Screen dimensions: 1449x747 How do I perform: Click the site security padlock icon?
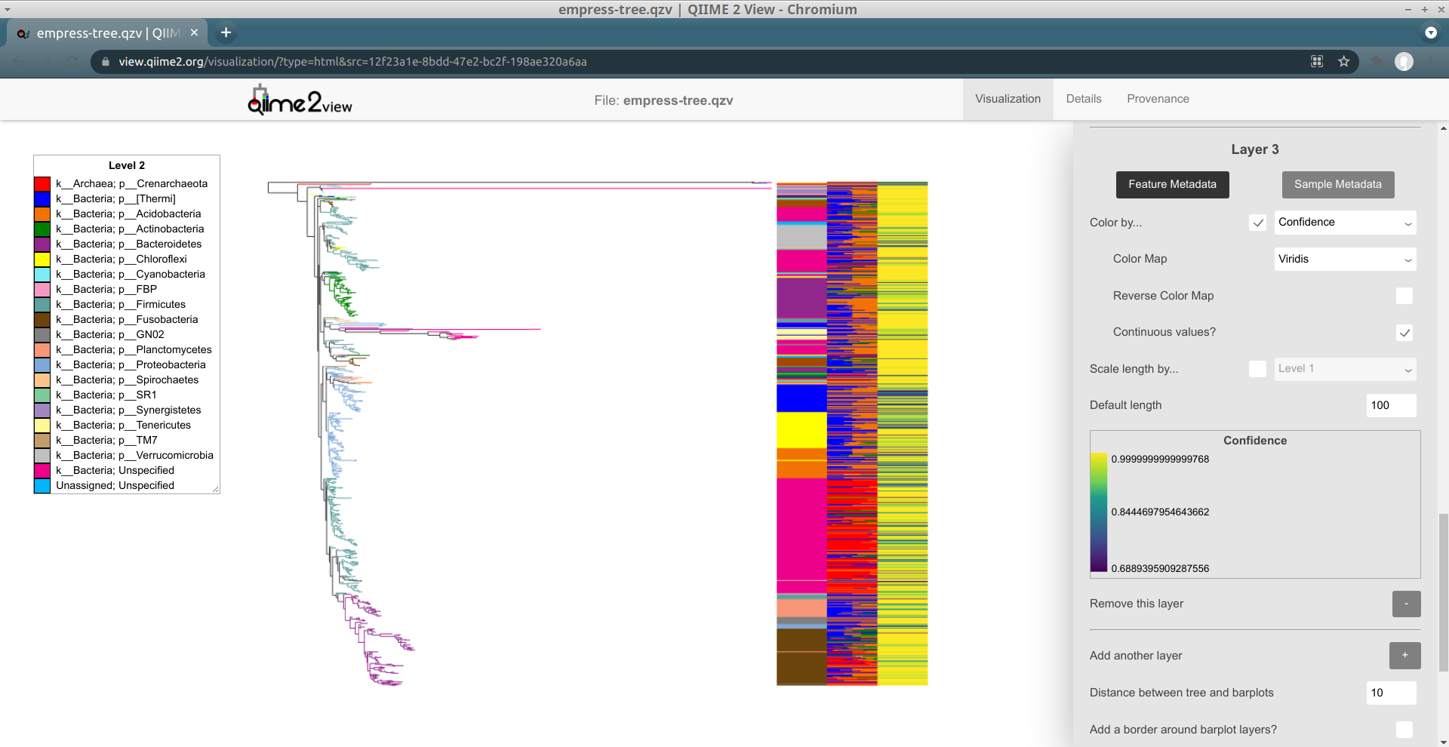(x=105, y=62)
